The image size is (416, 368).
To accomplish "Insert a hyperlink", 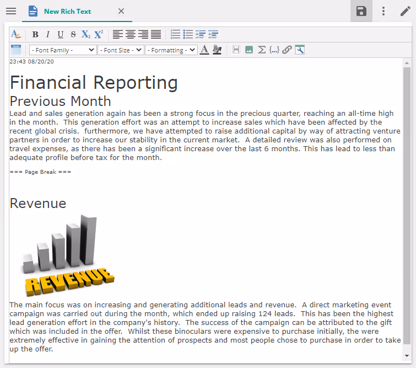I will [287, 50].
